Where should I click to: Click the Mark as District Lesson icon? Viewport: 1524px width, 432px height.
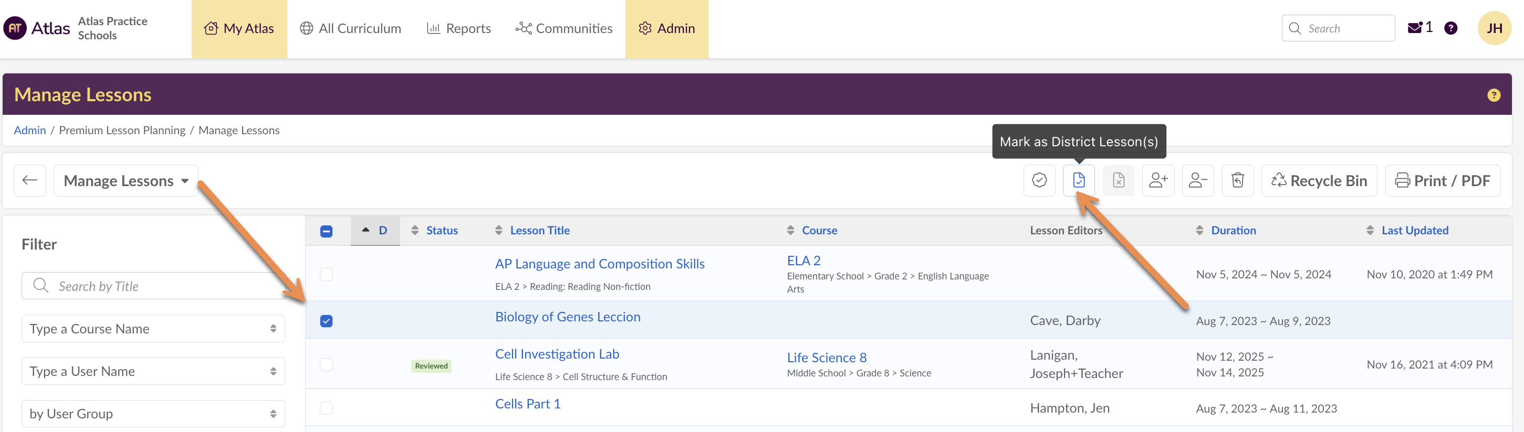click(x=1079, y=180)
